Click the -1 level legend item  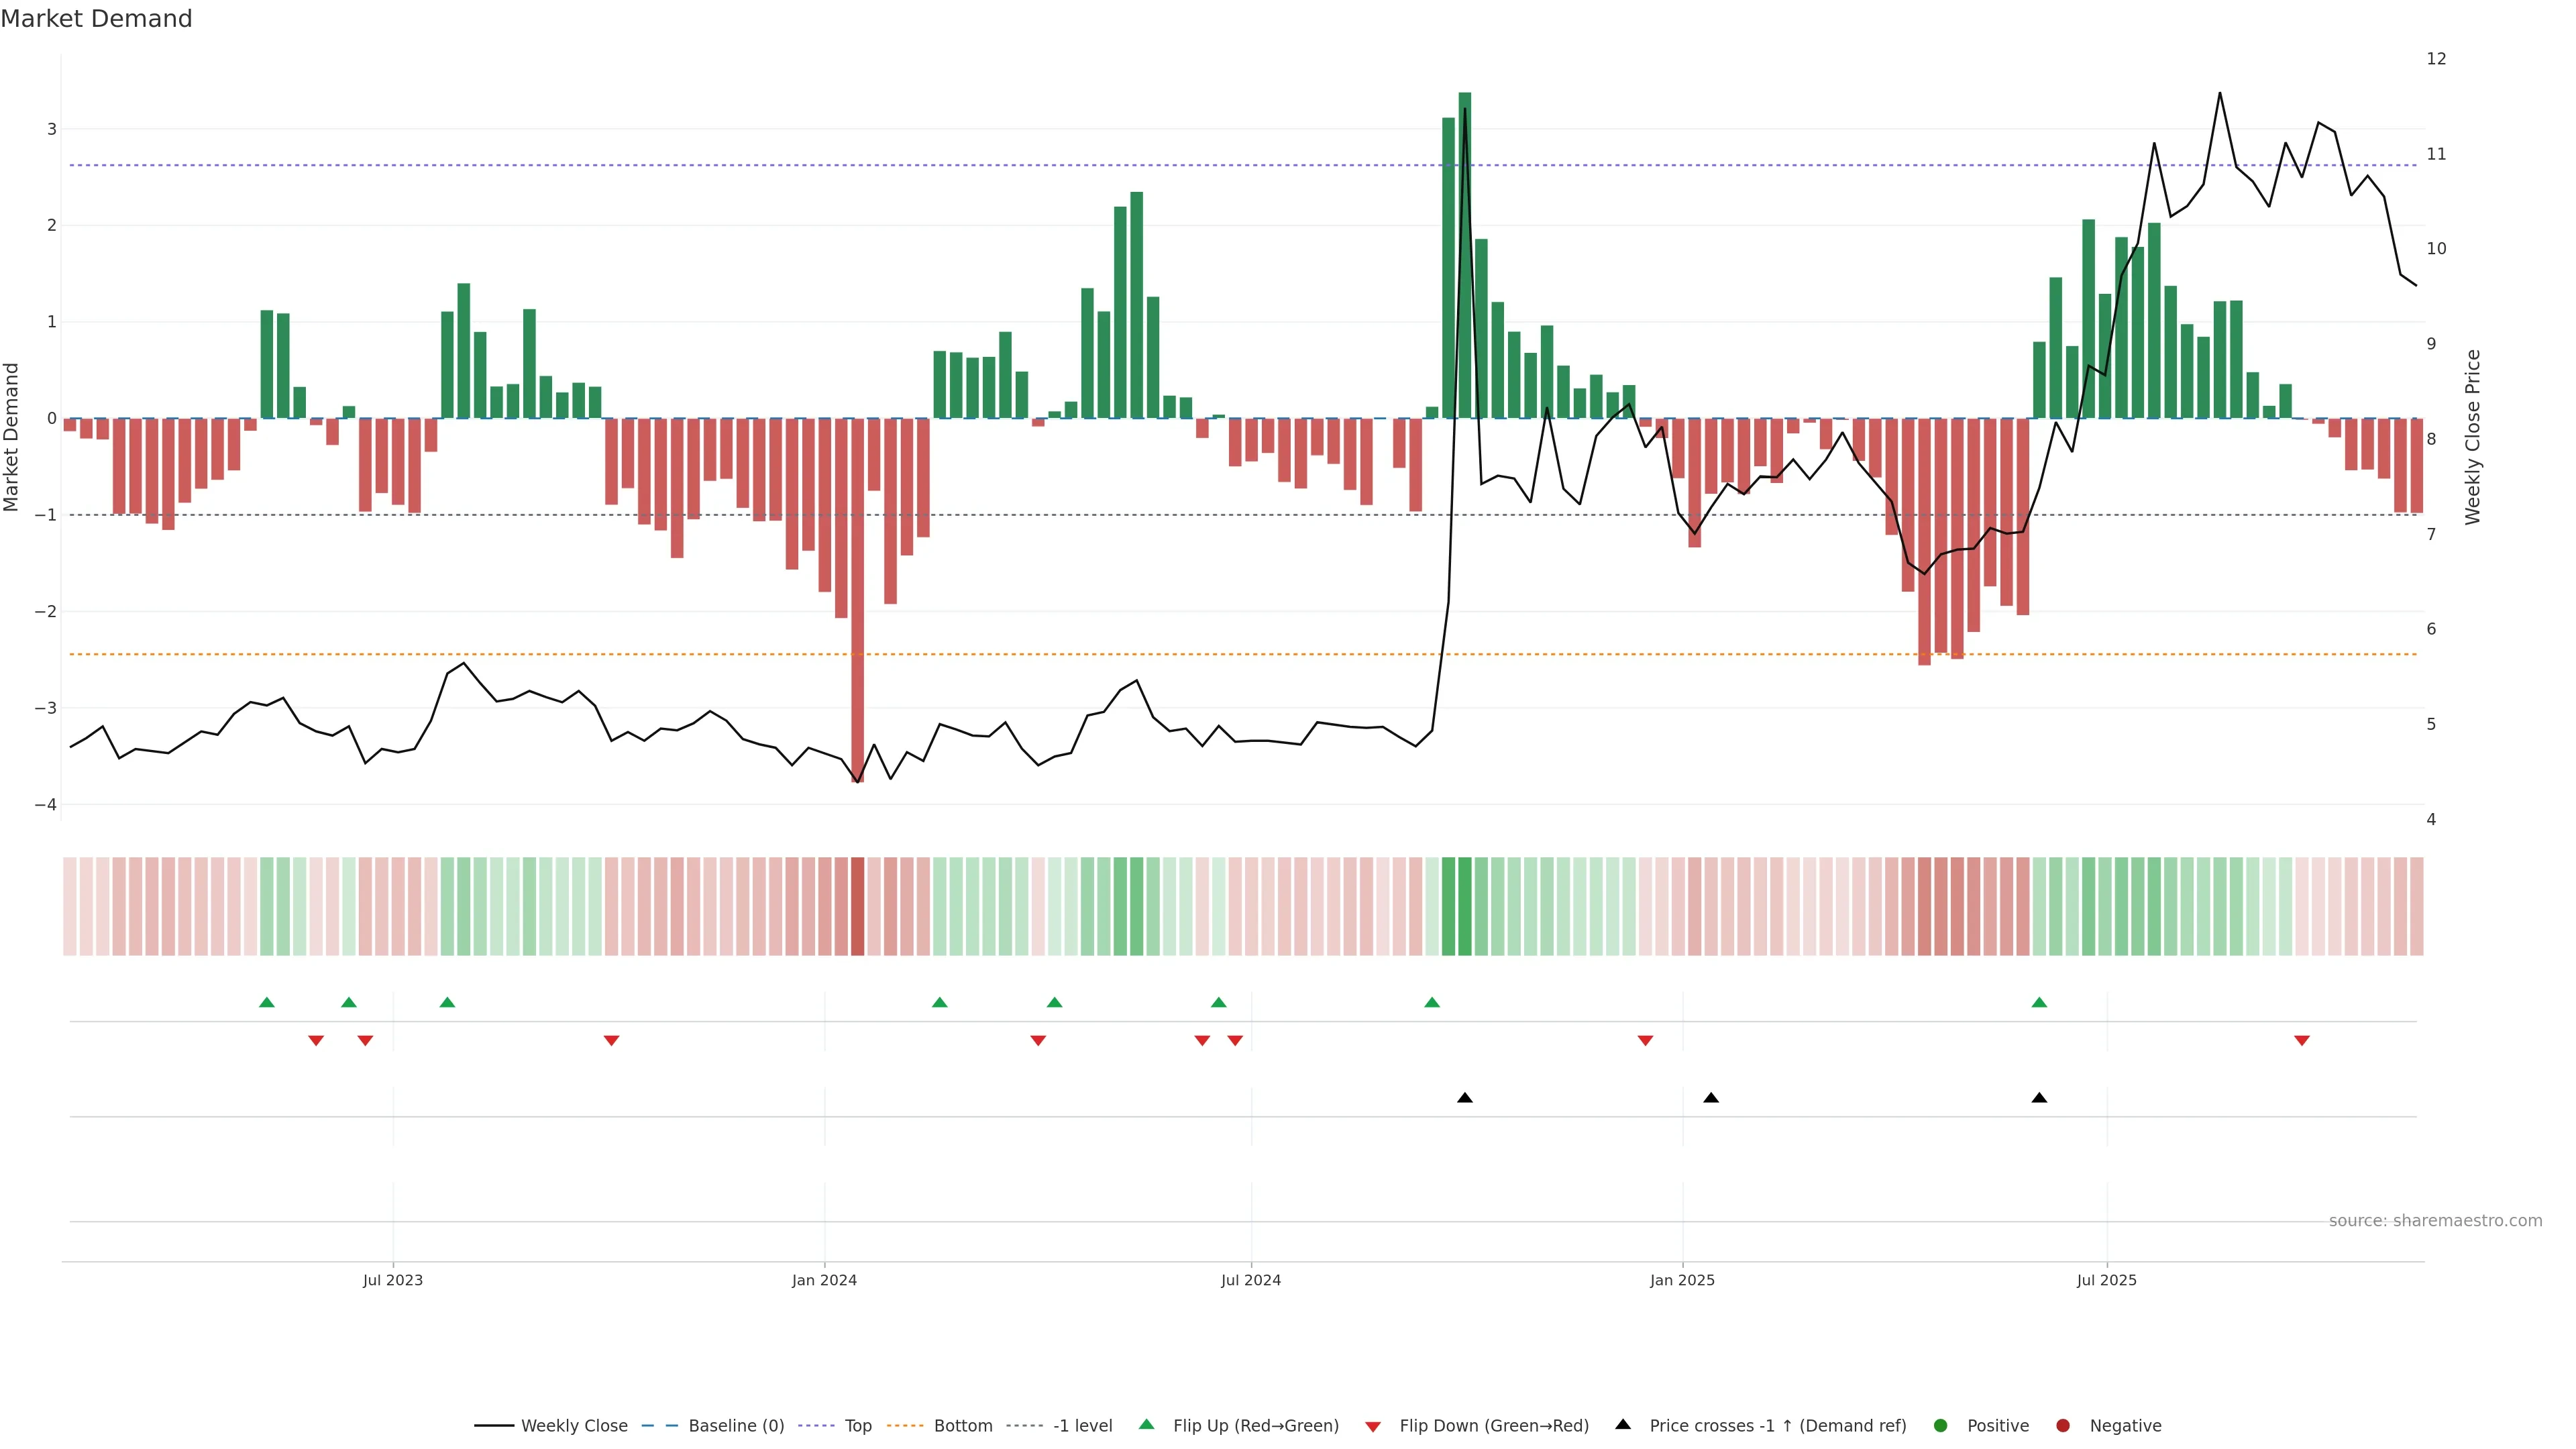[1082, 1426]
